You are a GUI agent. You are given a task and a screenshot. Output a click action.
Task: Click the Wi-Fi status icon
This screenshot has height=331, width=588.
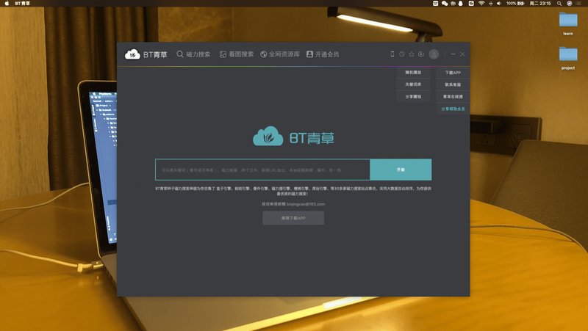pos(481,4)
